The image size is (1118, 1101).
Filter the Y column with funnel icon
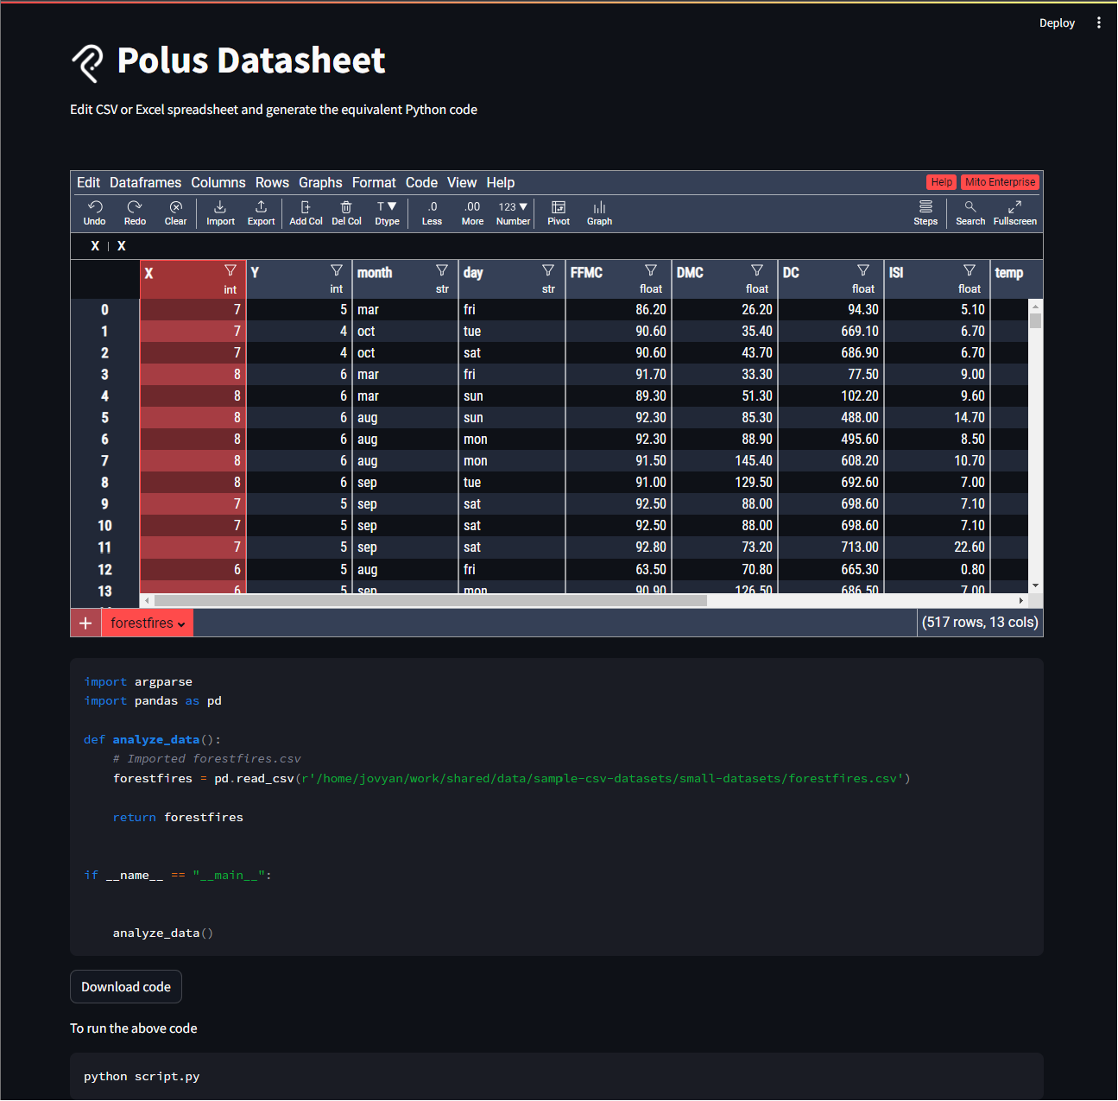point(337,270)
